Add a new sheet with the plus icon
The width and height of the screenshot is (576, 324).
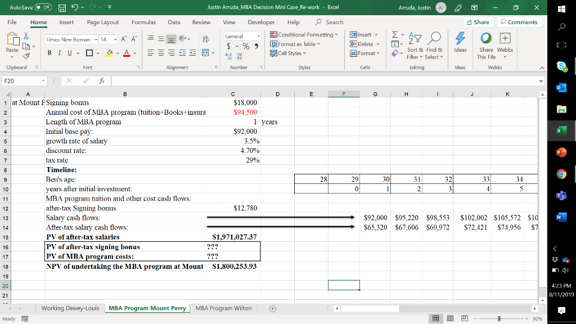[273, 308]
